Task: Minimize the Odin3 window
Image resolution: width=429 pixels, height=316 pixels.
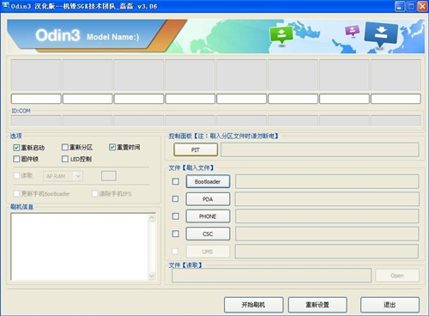Action: click(400, 6)
